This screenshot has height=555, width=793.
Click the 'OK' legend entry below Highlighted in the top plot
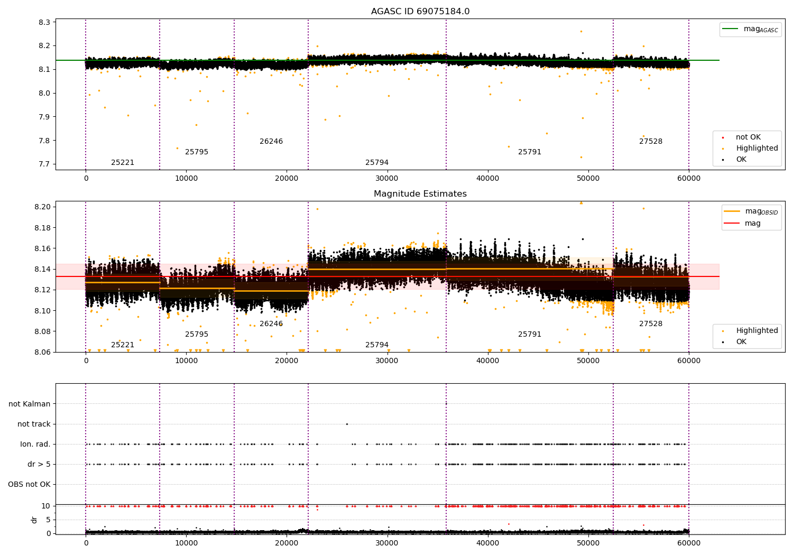(x=741, y=160)
